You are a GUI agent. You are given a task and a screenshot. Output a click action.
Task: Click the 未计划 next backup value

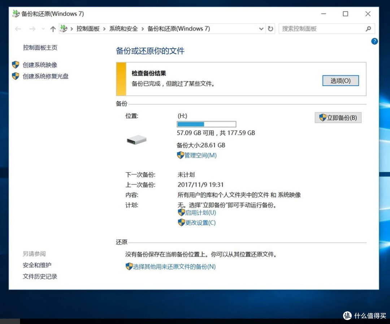click(x=186, y=175)
